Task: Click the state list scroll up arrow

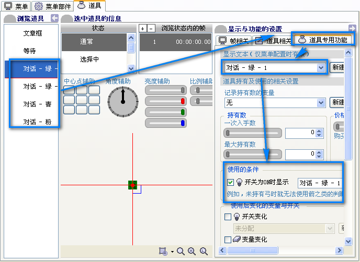Action: click(131, 38)
